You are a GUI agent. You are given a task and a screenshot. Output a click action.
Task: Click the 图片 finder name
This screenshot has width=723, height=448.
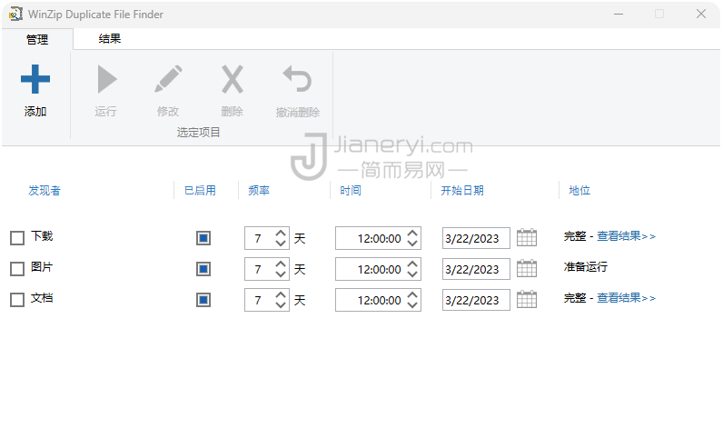[42, 266]
